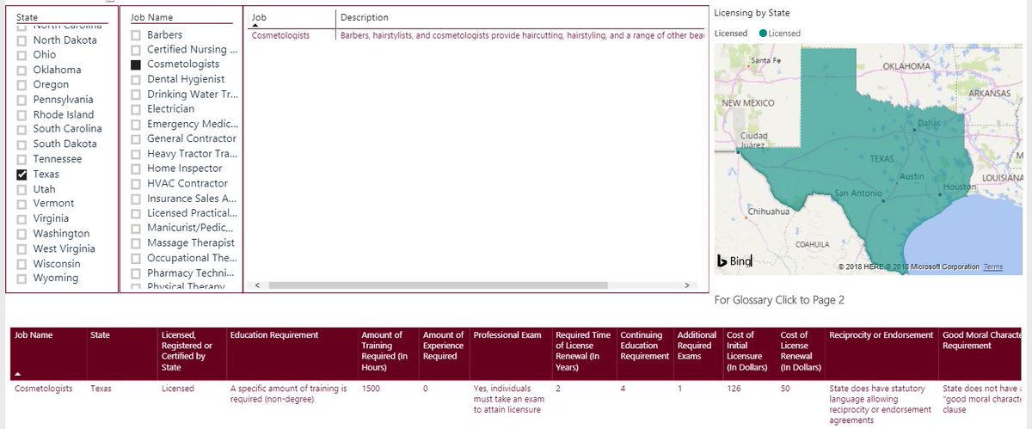Click the description table horizontal scrollbar thumb
Screen dimensions: 1032x429
[436, 285]
